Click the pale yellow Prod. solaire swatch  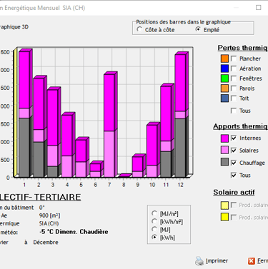click(x=224, y=205)
